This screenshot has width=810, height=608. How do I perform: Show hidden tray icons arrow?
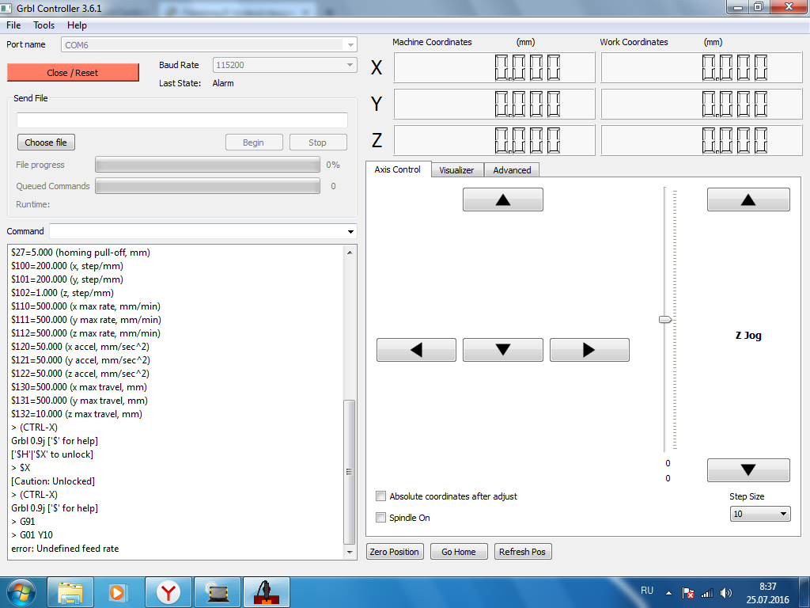[x=668, y=594]
